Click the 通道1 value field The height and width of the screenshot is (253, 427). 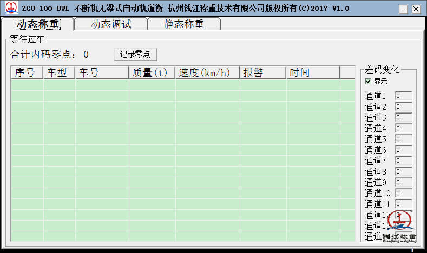(403, 96)
